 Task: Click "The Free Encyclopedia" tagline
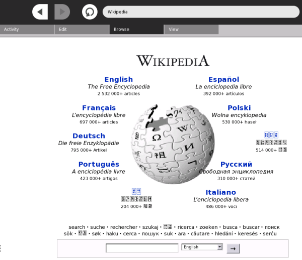[x=119, y=87]
